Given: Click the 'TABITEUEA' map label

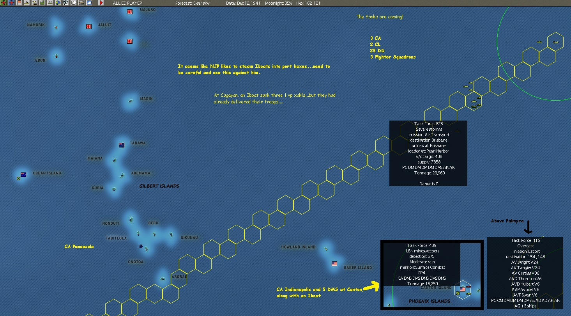Looking at the screenshot, I should tap(116, 238).
